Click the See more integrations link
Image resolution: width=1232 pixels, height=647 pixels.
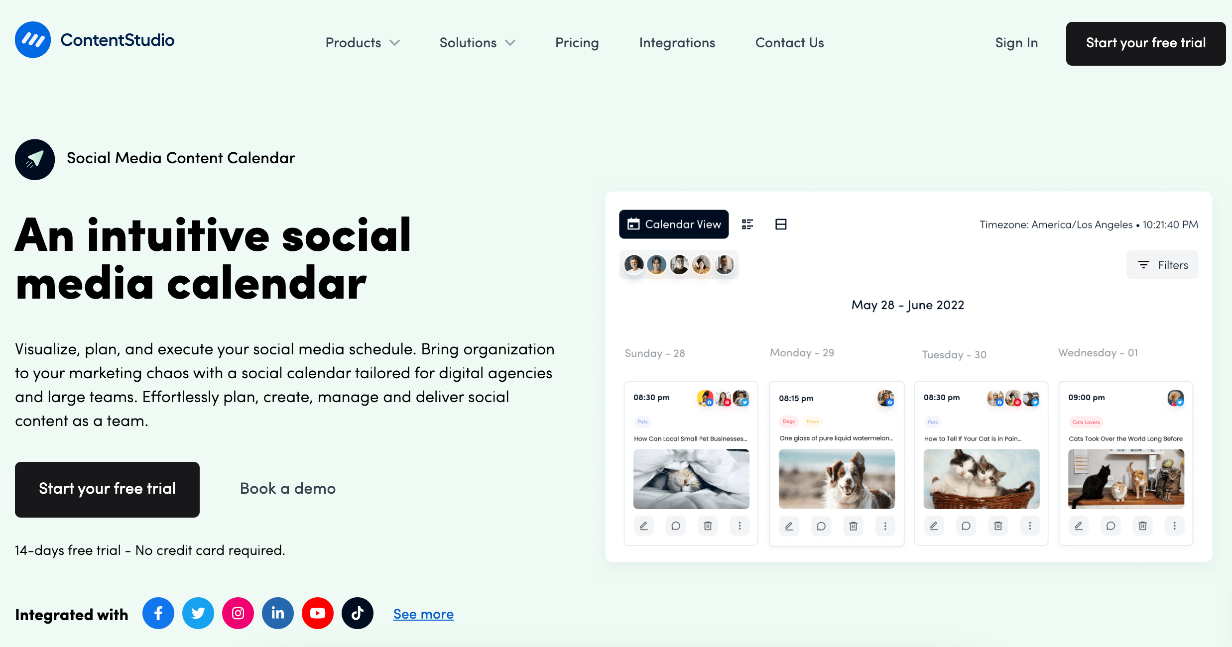click(x=422, y=614)
